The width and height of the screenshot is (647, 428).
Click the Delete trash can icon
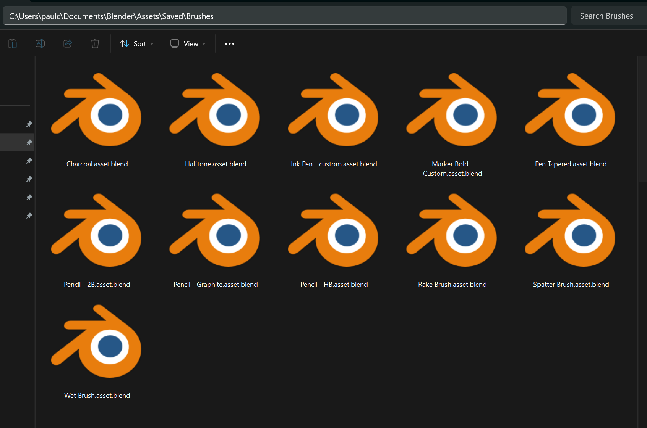95,43
